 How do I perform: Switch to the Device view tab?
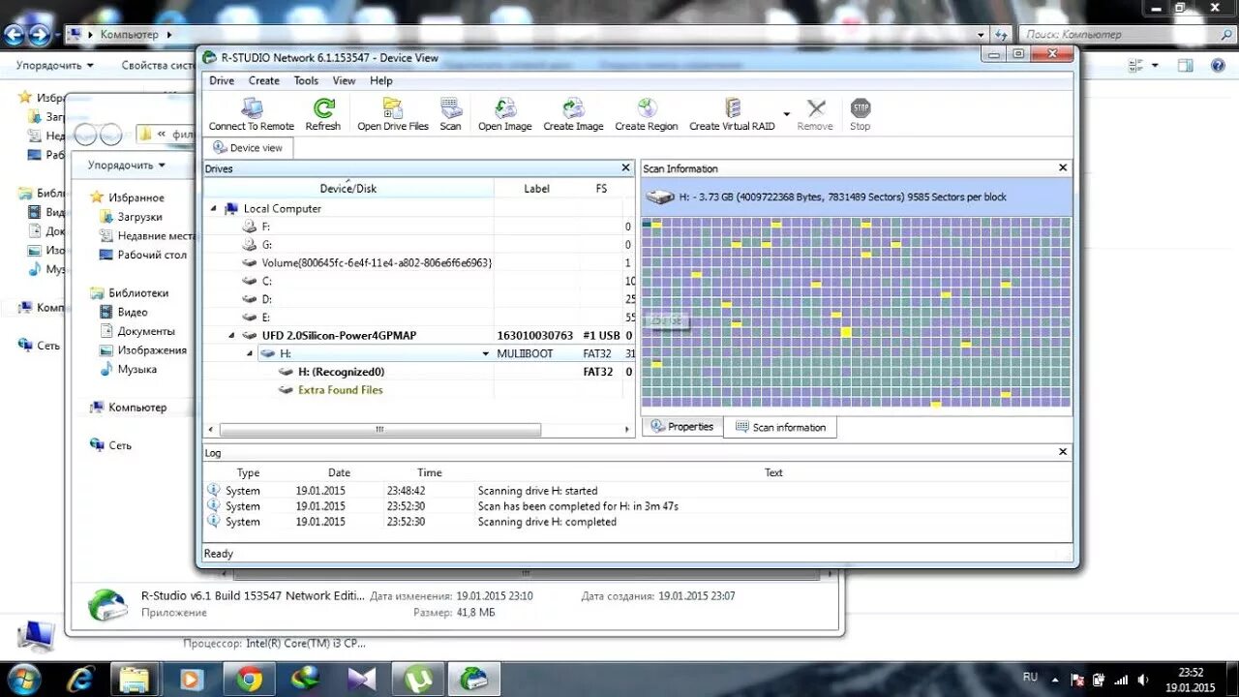[248, 148]
